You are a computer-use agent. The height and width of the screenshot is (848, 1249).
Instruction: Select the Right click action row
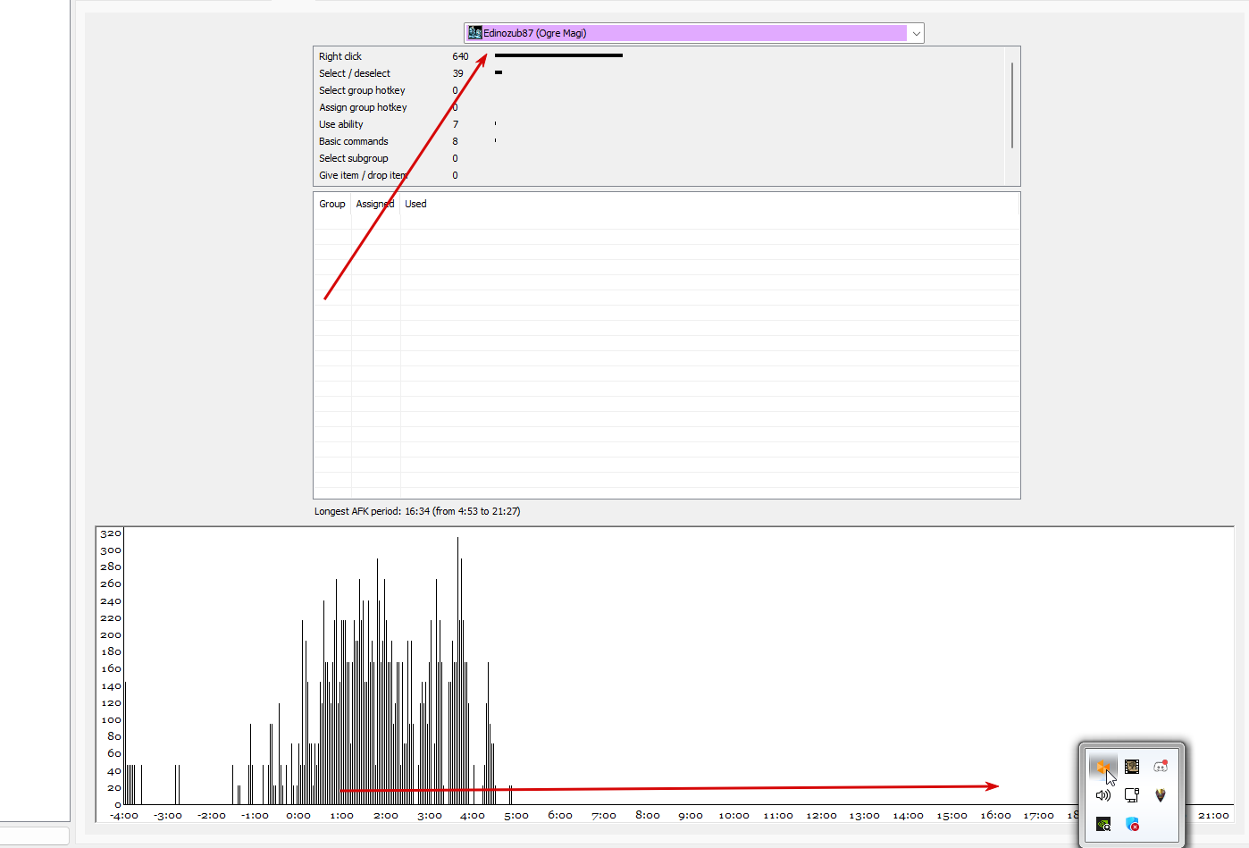coord(659,56)
